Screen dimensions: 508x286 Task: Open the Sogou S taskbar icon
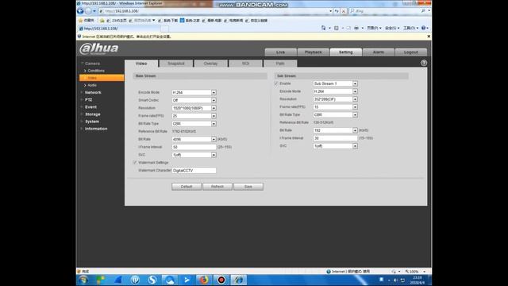(152, 280)
